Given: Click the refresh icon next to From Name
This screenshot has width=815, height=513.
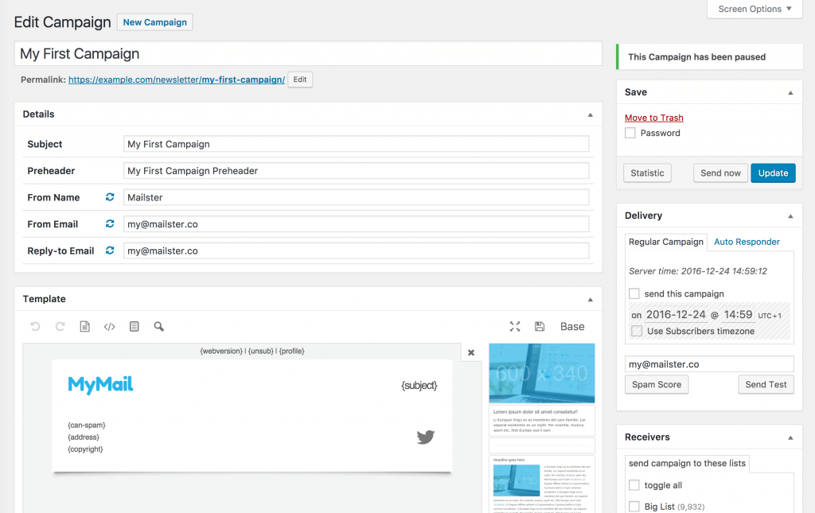Looking at the screenshot, I should tap(109, 197).
